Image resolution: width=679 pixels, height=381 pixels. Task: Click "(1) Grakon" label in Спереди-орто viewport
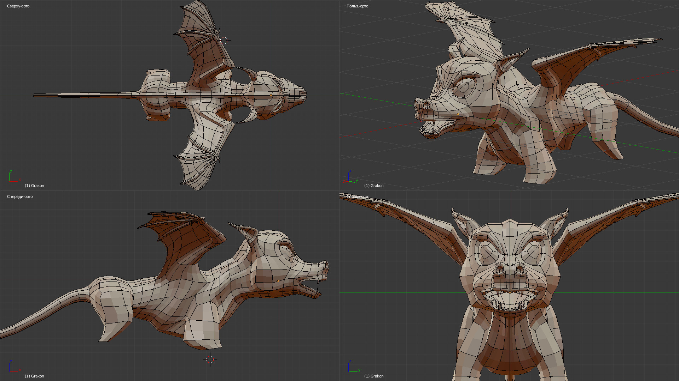(34, 376)
